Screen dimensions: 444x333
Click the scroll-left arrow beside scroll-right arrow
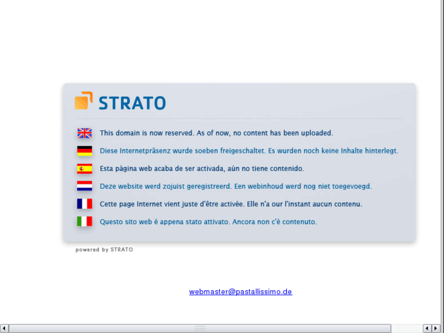pyautogui.click(x=427, y=329)
